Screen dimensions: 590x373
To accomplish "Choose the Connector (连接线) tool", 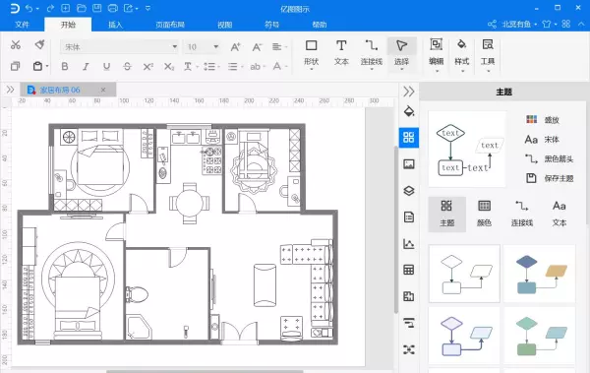I will pyautogui.click(x=372, y=53).
